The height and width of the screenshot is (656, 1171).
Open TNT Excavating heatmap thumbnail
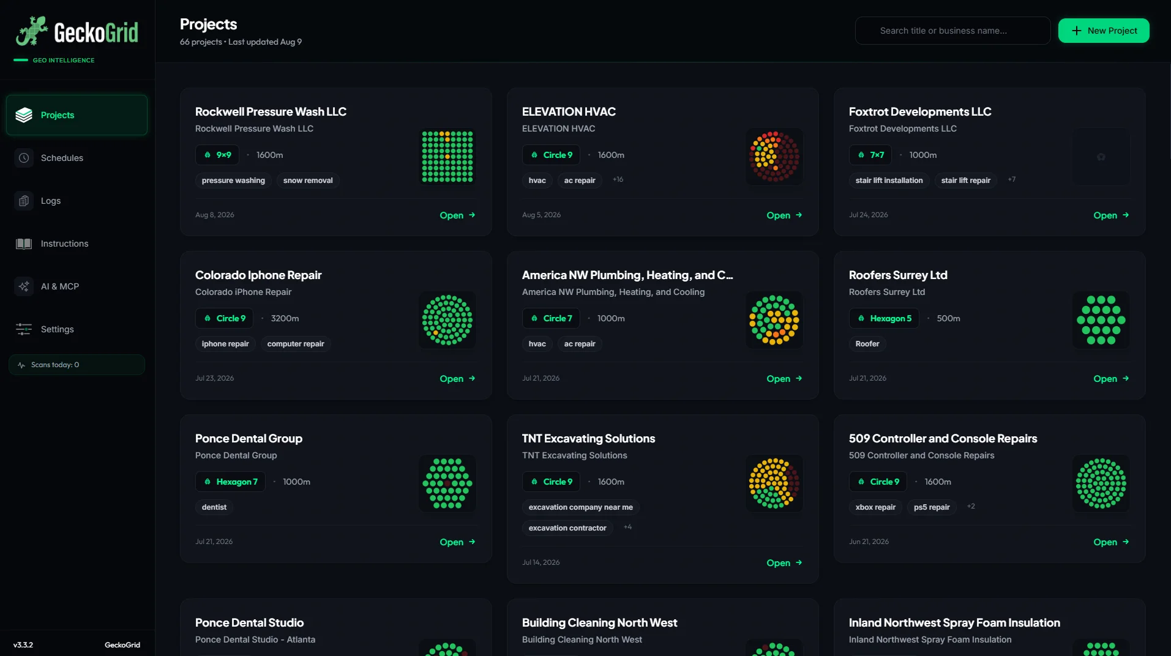(774, 483)
